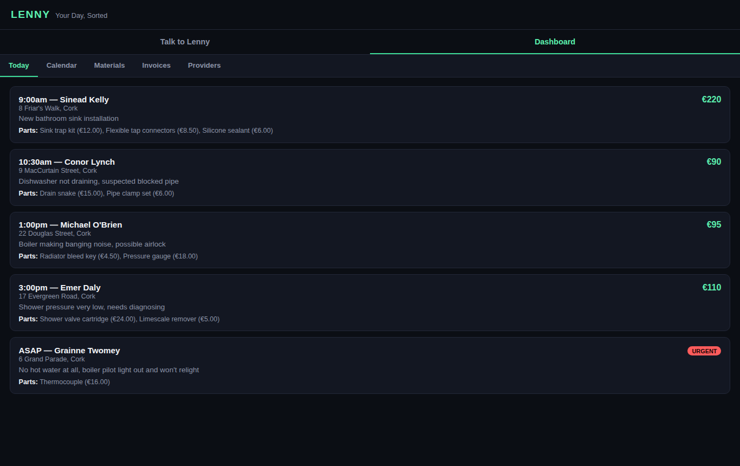Open the 9:00am Sinead Kelly job
The height and width of the screenshot is (466, 740).
coord(370,114)
